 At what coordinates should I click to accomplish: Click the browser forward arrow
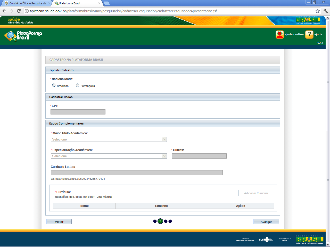point(11,11)
